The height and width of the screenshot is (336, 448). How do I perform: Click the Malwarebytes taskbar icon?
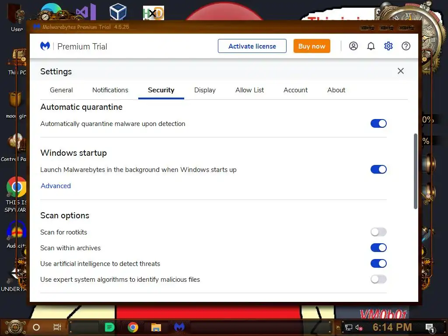pyautogui.click(x=179, y=327)
